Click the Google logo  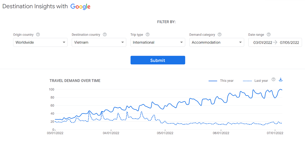point(80,7)
